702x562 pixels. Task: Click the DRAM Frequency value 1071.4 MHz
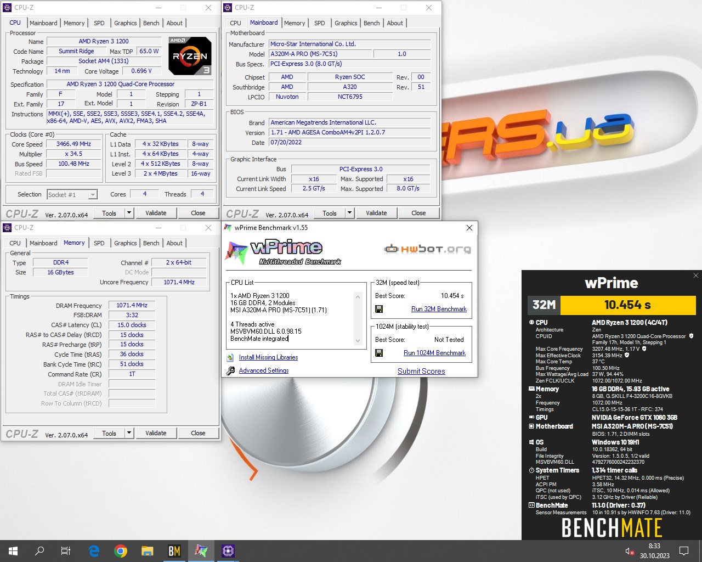click(132, 305)
